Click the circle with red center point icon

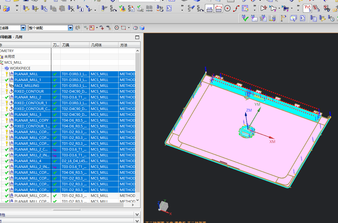(x=227, y=9)
